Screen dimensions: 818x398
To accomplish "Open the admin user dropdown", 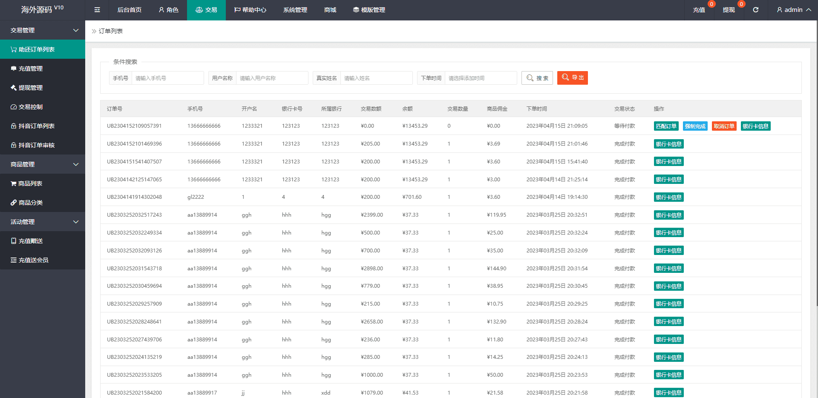I will pyautogui.click(x=793, y=10).
